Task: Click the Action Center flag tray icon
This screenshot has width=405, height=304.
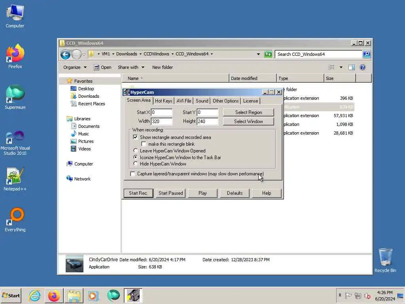Action: (x=348, y=295)
